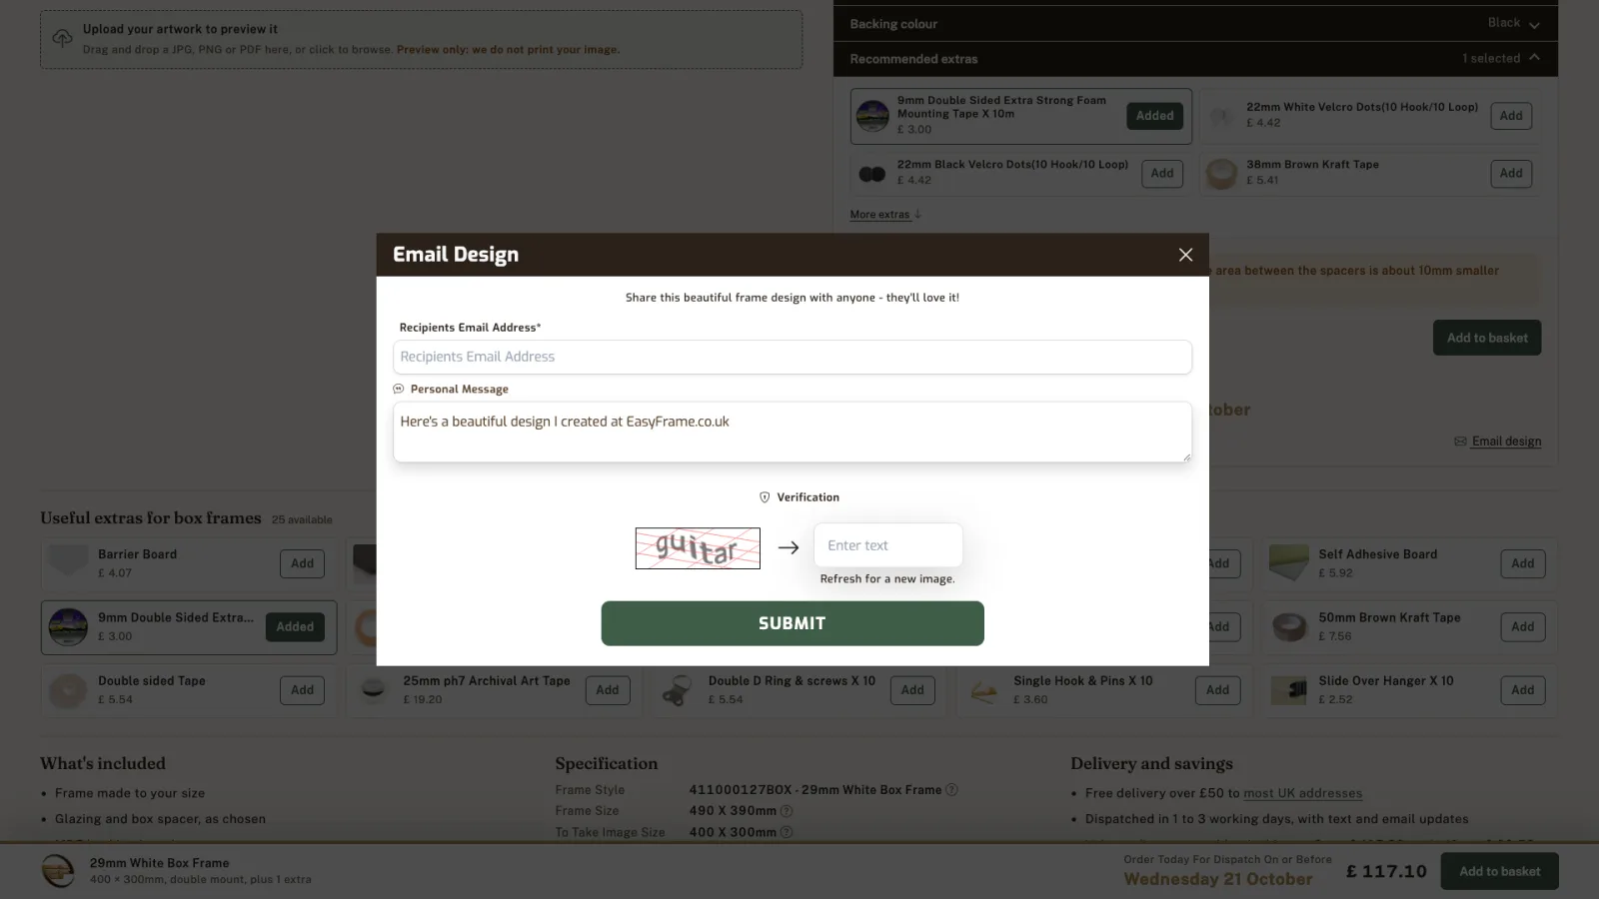
Task: Submit the email design form
Action: (x=793, y=623)
